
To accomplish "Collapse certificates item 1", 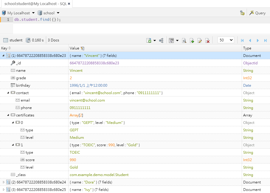I will tap(13, 145).
